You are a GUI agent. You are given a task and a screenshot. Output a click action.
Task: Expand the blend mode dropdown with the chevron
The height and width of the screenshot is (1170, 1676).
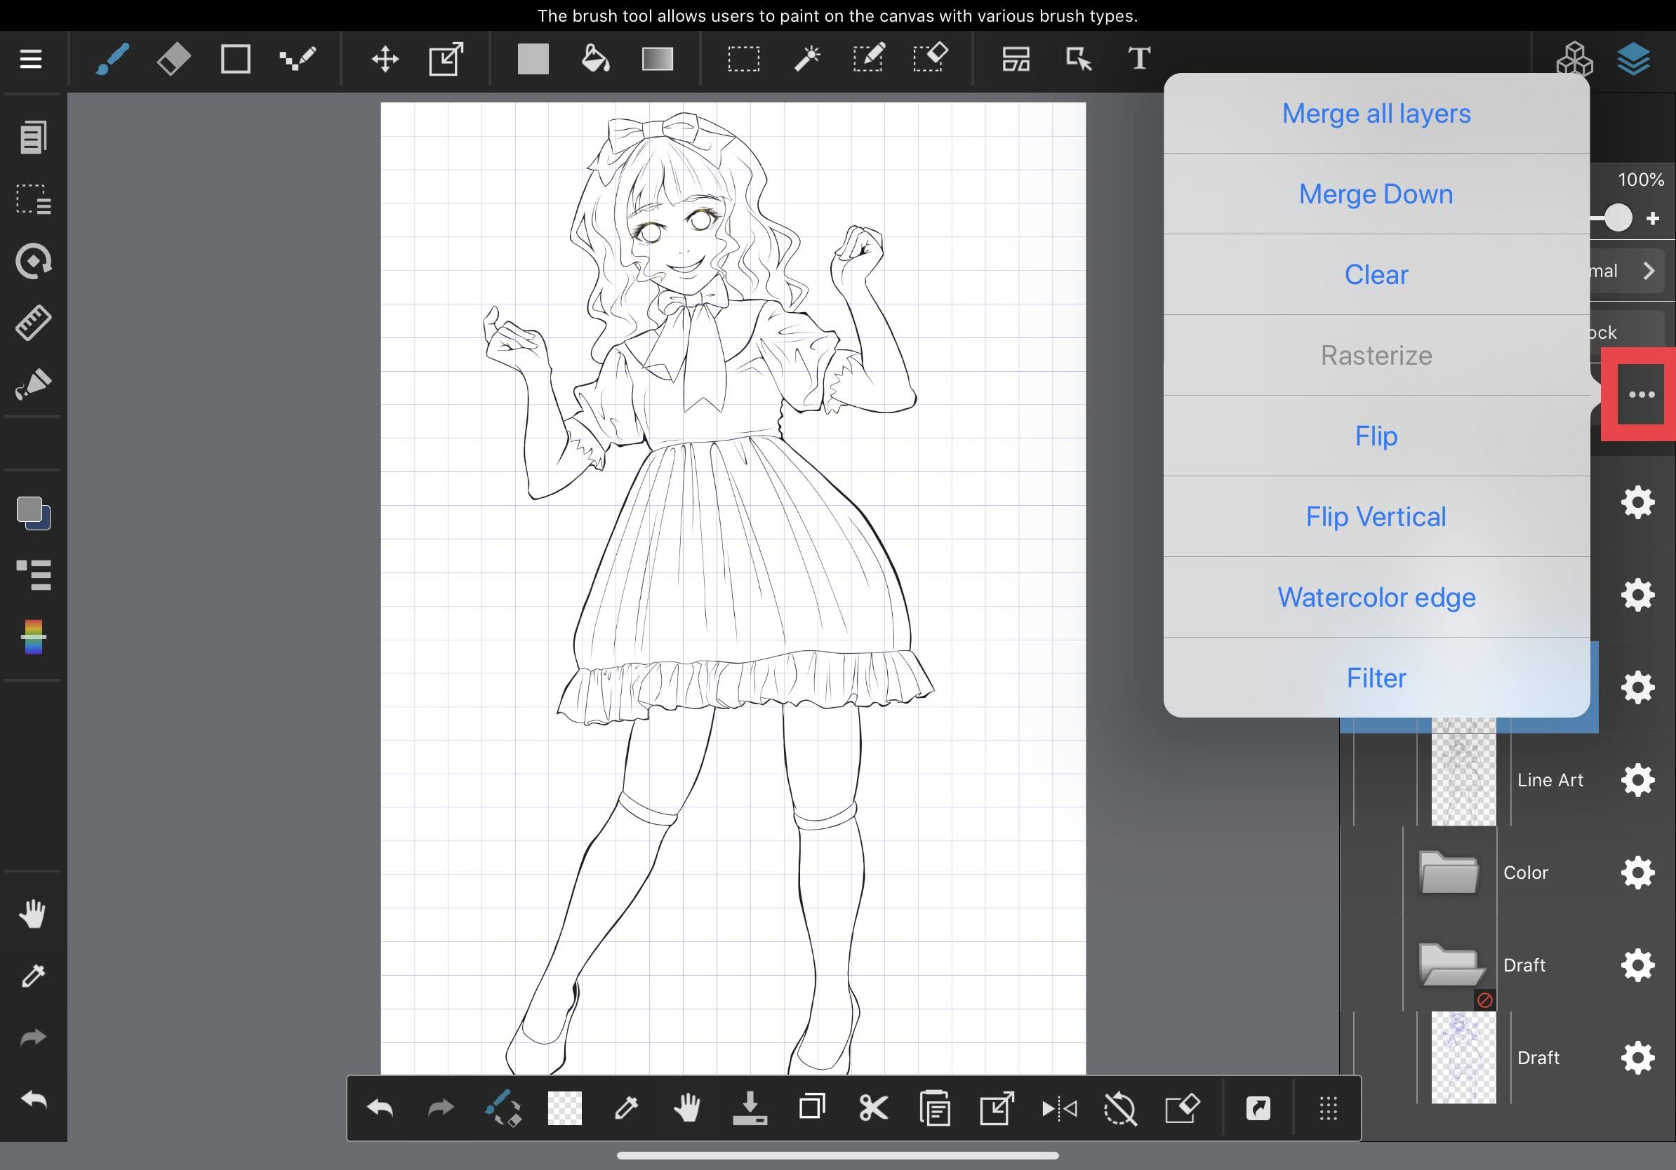pos(1651,271)
